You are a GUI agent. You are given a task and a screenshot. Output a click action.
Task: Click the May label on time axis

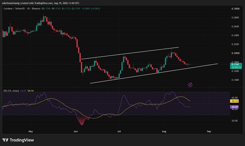point(31,131)
